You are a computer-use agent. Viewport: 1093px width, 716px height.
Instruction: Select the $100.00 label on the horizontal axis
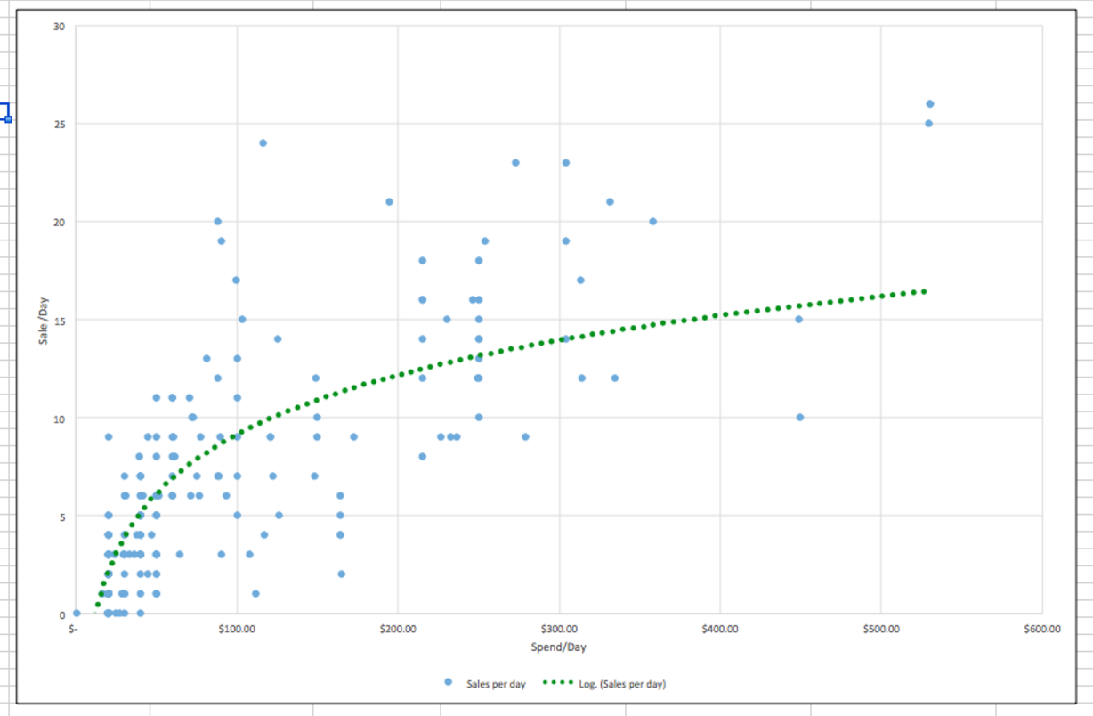[237, 629]
